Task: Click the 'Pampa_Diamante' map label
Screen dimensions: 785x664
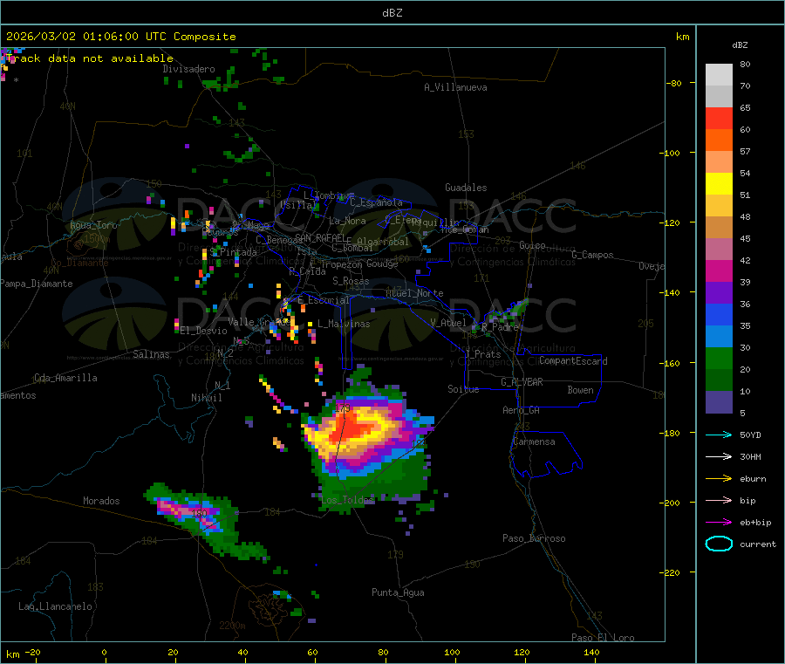Action: [37, 284]
